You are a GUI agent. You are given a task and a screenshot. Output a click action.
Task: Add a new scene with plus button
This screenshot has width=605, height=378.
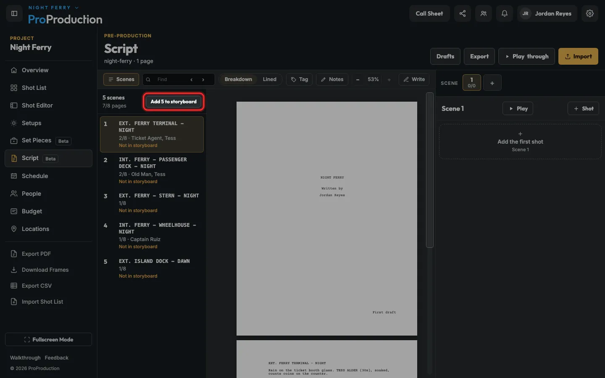(x=492, y=83)
